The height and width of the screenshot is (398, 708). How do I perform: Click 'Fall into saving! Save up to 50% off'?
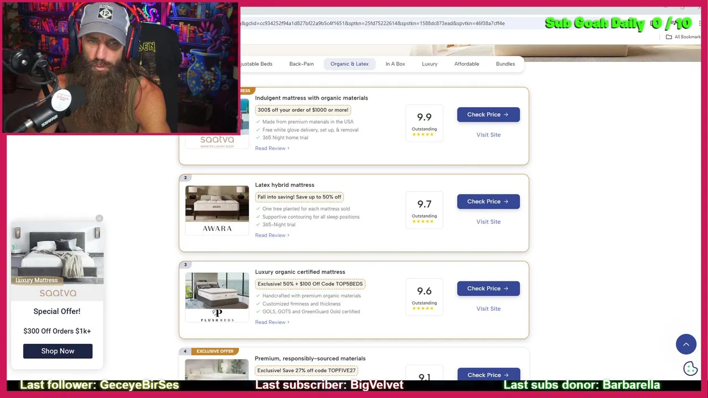tap(299, 197)
